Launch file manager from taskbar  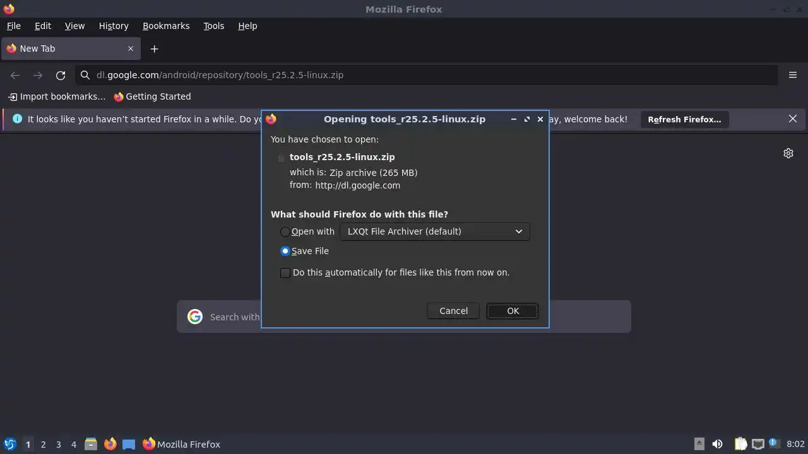[x=91, y=444]
